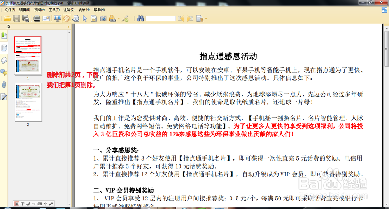
Task: Select the camera Snapshot tool
Action: point(103,19)
